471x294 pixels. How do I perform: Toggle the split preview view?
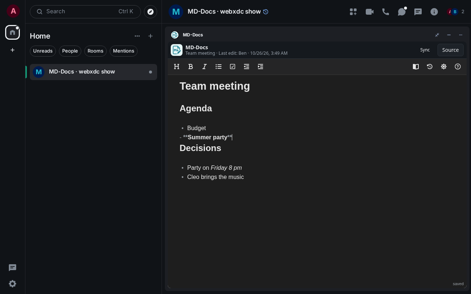(416, 67)
